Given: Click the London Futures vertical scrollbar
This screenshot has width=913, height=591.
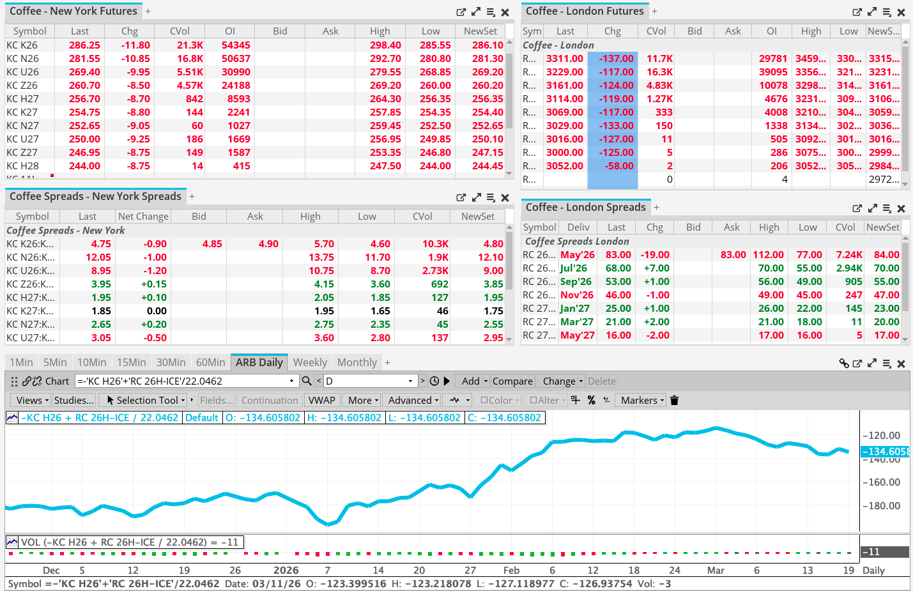Looking at the screenshot, I should tap(905, 113).
